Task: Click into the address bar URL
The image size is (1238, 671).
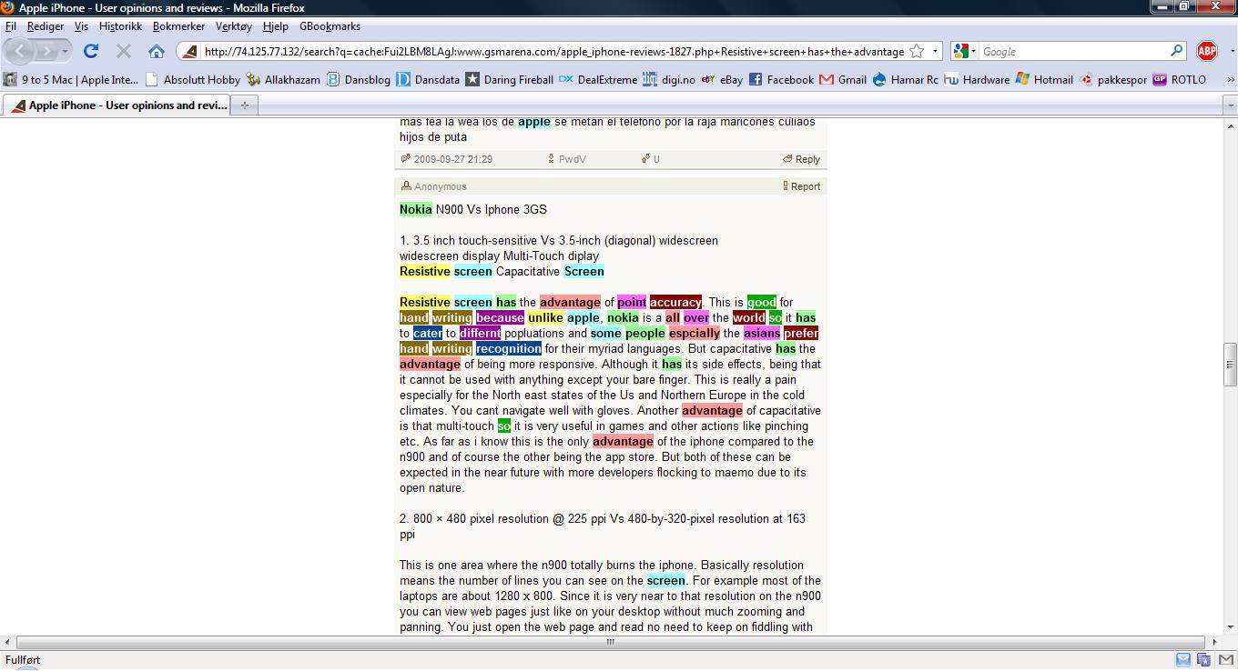Action: tap(553, 52)
